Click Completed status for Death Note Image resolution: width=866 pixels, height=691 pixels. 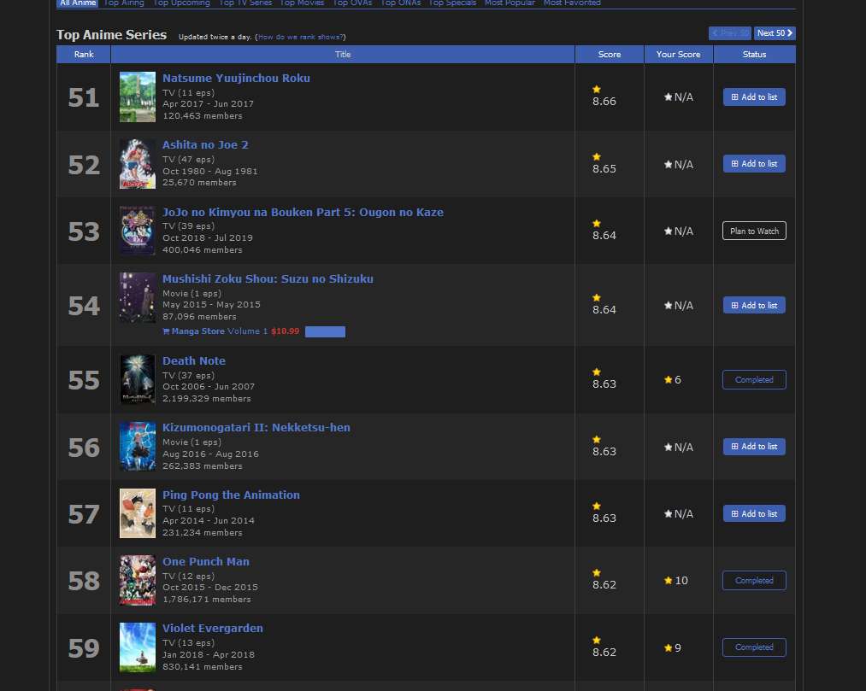click(754, 380)
